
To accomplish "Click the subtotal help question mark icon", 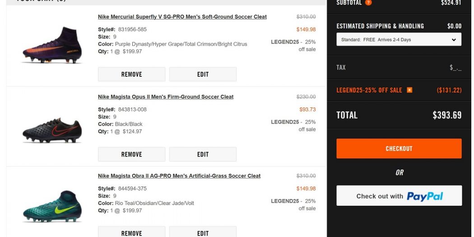I will coord(368,3).
